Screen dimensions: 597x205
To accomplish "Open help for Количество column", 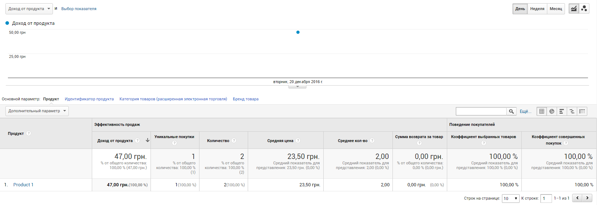I will coord(234,141).
